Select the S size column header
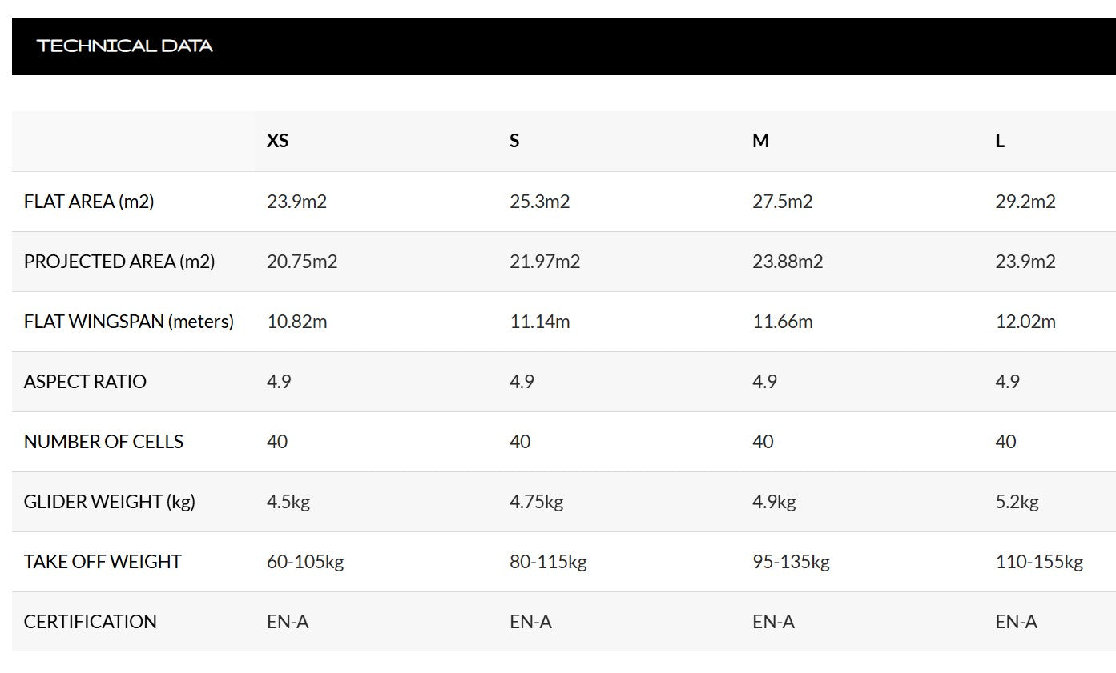Viewport: 1116px width, 673px height. [514, 141]
